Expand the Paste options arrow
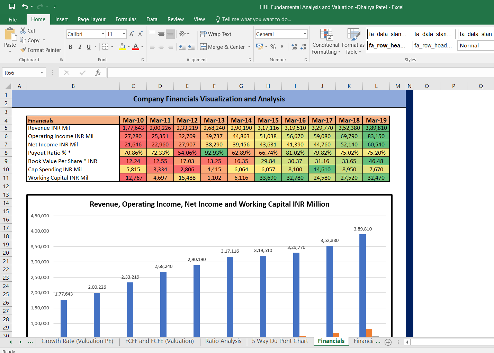494x353 pixels. [10, 51]
